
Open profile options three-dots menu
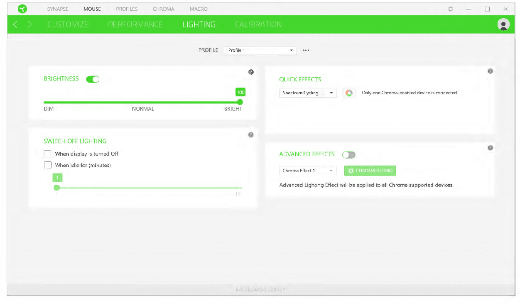tap(306, 50)
